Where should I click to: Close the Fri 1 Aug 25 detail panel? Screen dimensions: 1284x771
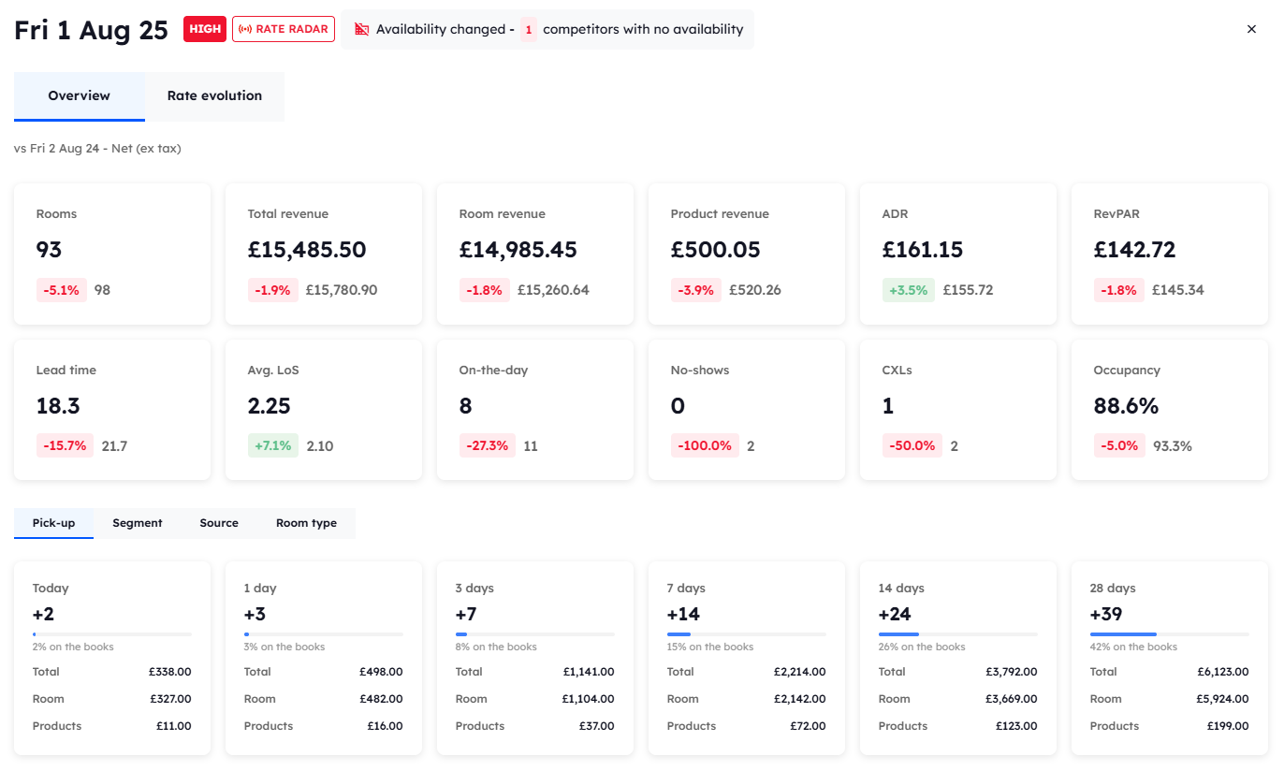tap(1251, 29)
